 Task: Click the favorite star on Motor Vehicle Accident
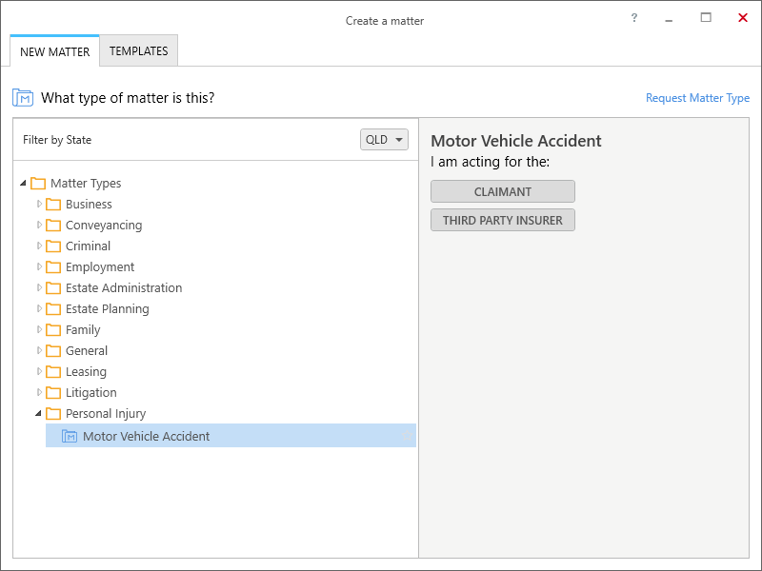407,436
